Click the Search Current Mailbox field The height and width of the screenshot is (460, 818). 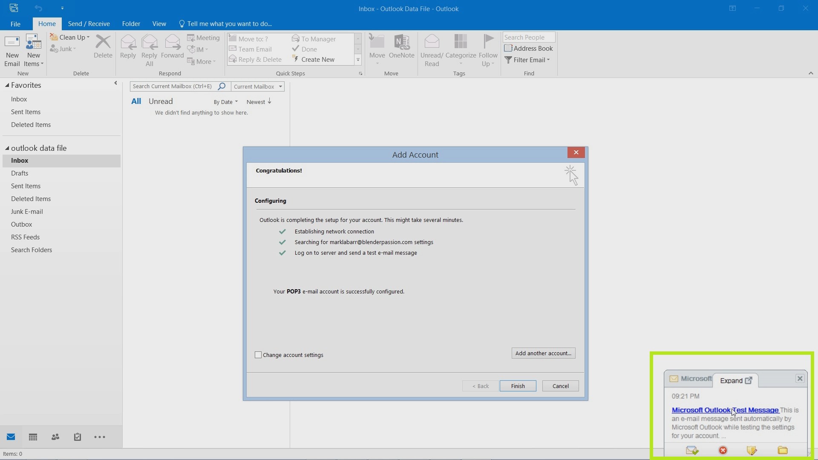pos(173,86)
